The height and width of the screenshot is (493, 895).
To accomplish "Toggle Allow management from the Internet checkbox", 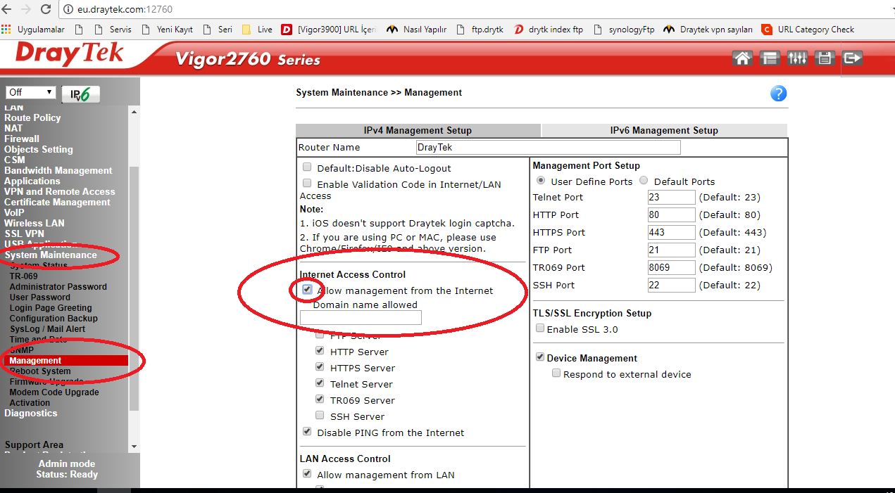I will click(x=307, y=290).
